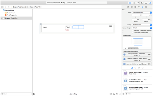Click the Width field showing 600
Viewport: 153px width, 96px height.
tap(136, 20)
